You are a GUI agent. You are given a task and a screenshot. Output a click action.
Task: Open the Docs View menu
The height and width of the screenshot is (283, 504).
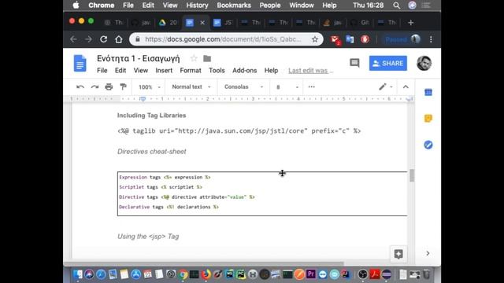[141, 71]
